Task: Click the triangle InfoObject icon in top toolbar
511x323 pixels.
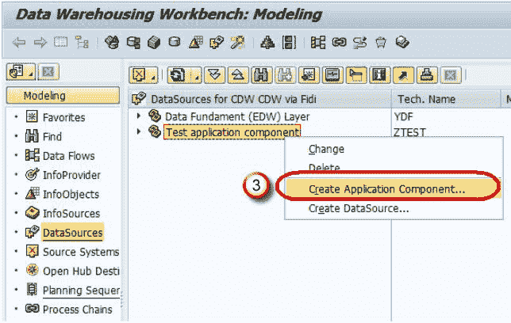Action: pos(196,42)
